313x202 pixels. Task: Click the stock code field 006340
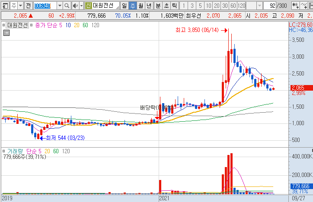(x=45, y=6)
